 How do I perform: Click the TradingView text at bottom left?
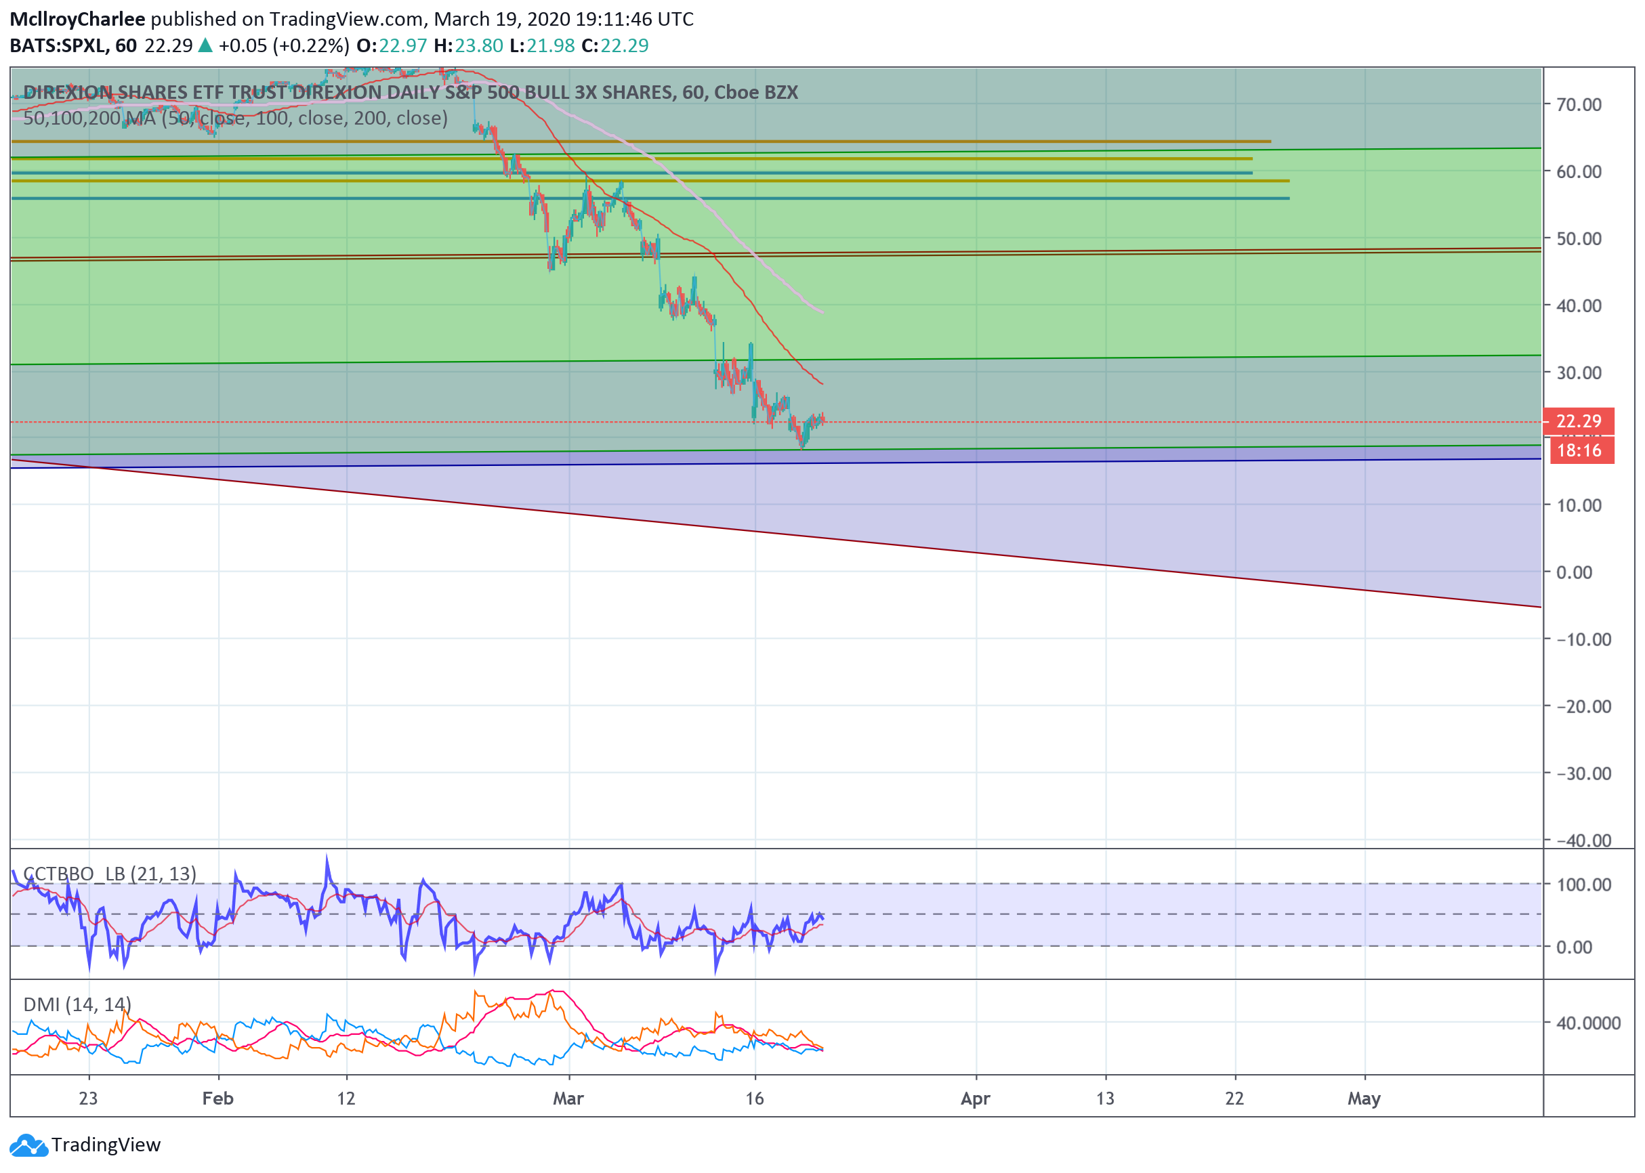point(106,1145)
